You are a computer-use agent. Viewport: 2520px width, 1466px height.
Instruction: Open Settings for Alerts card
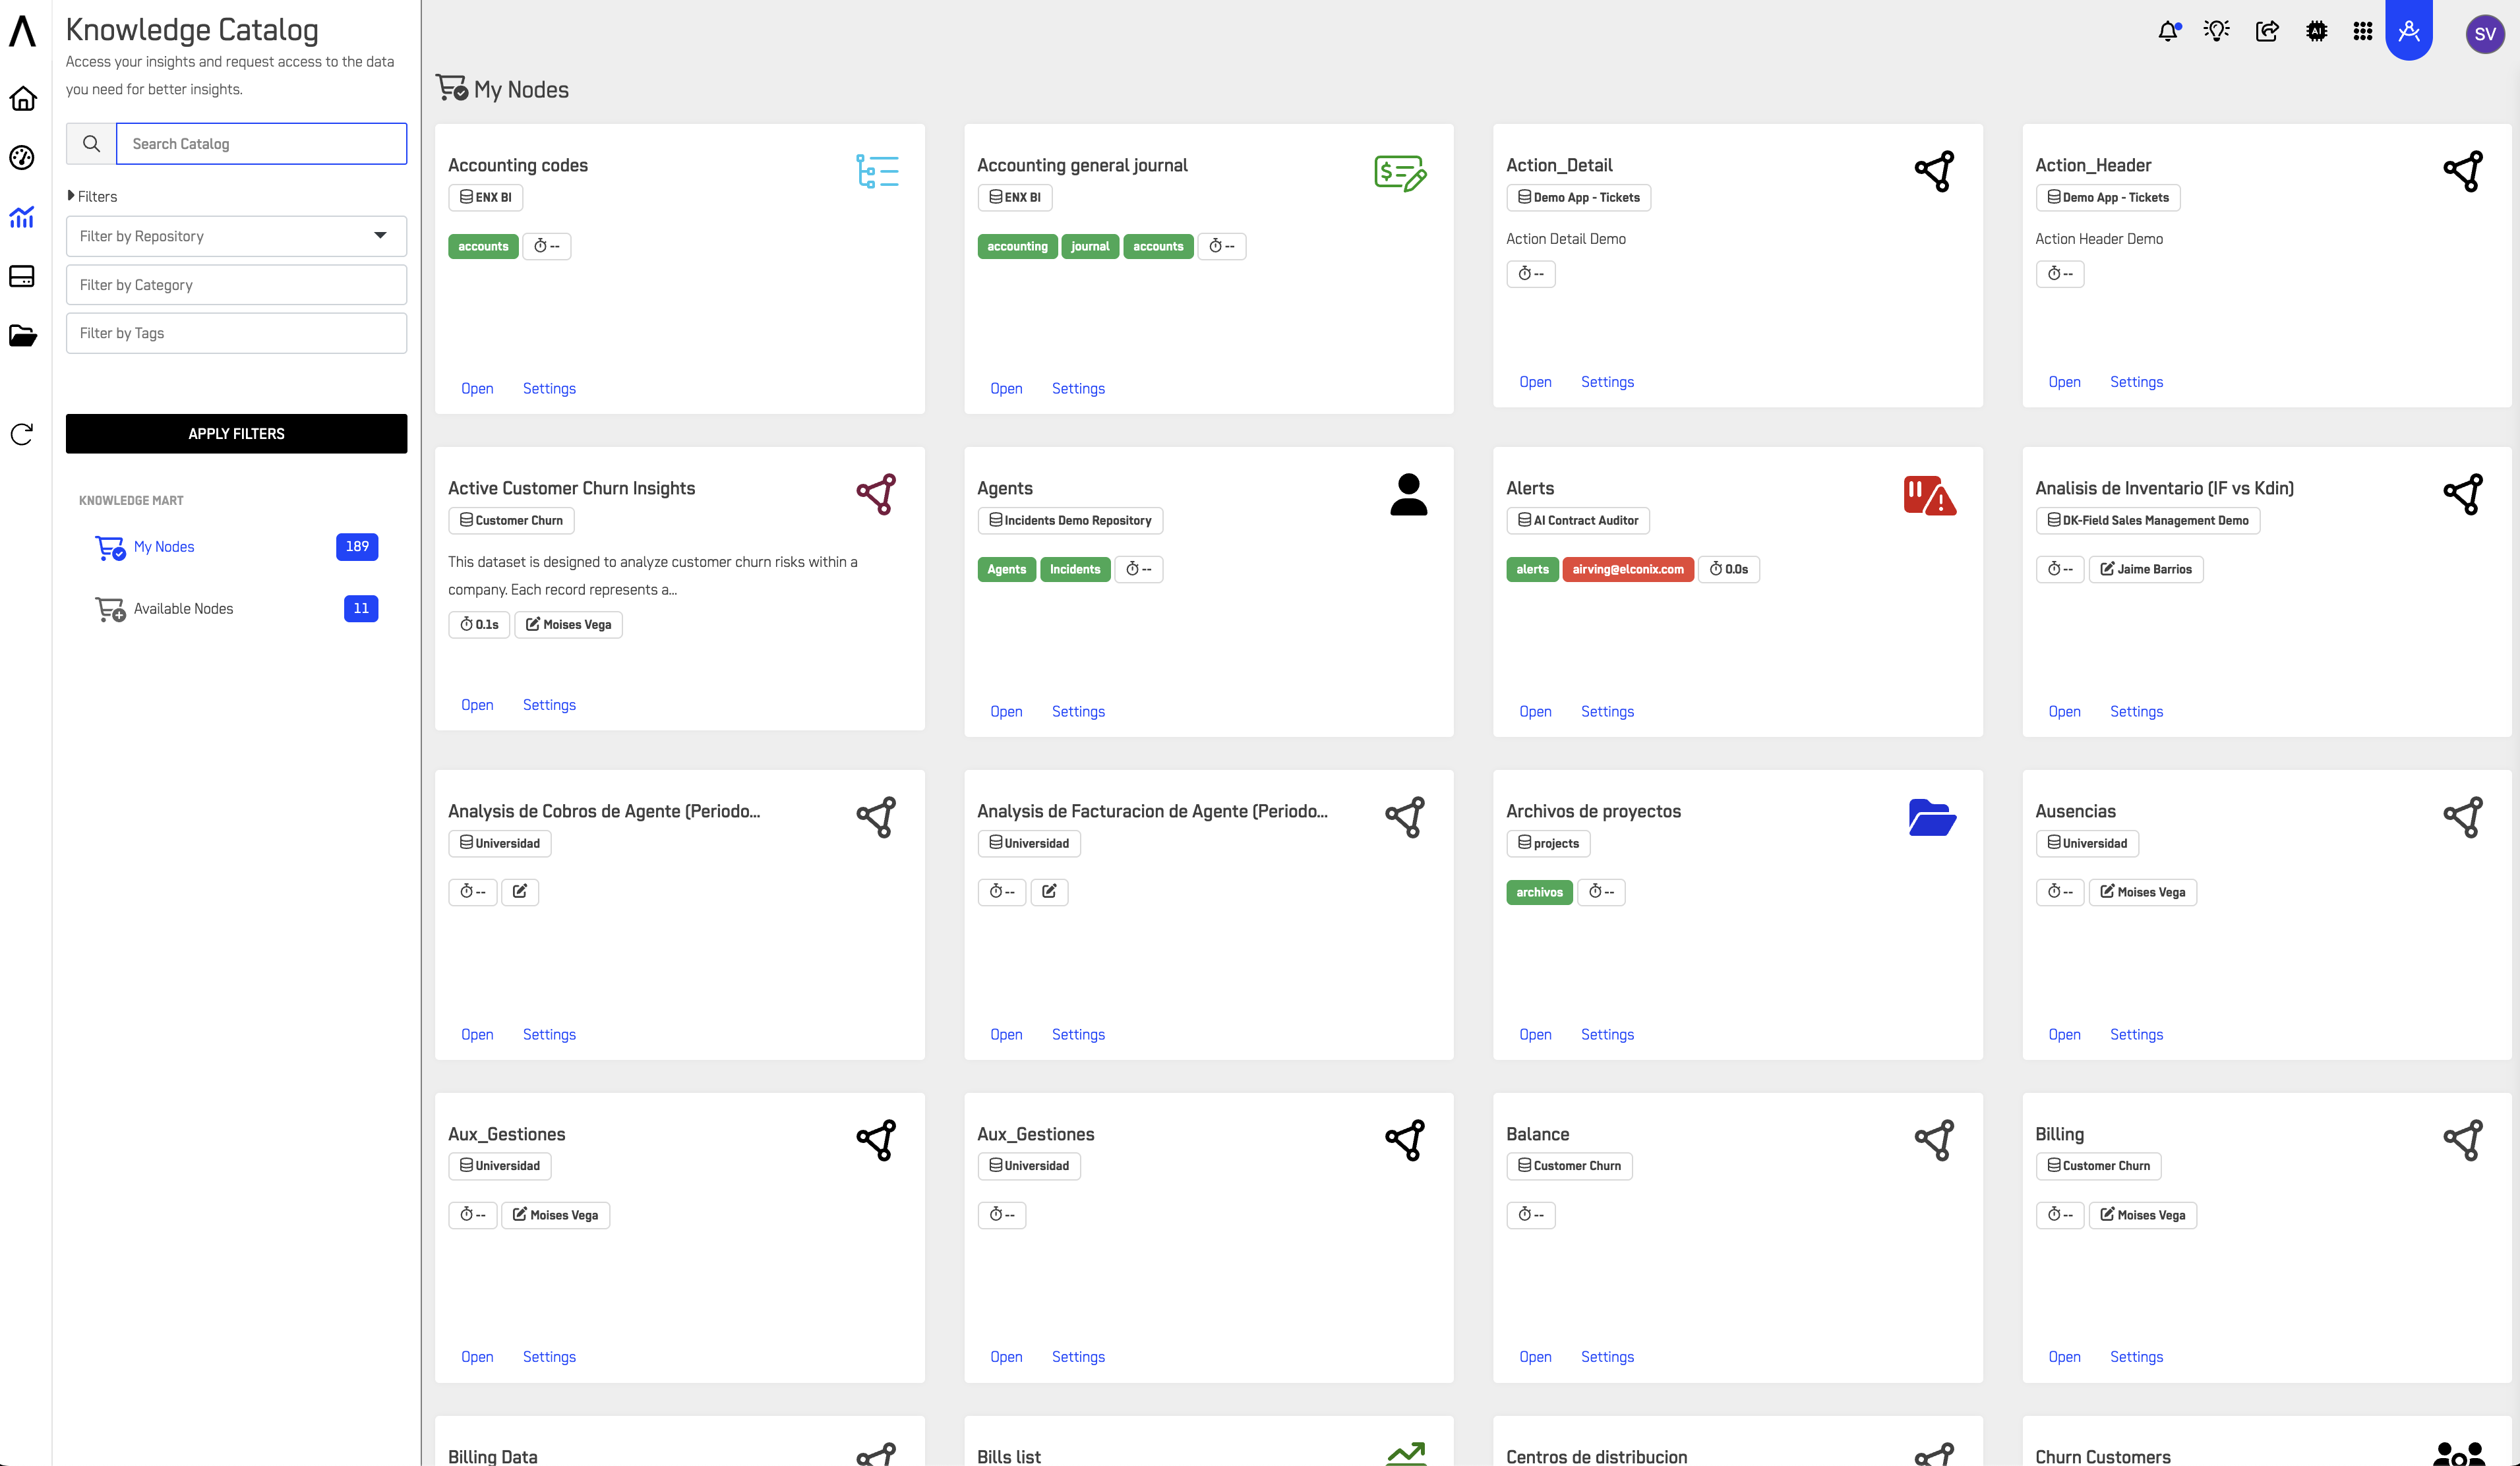click(x=1607, y=711)
